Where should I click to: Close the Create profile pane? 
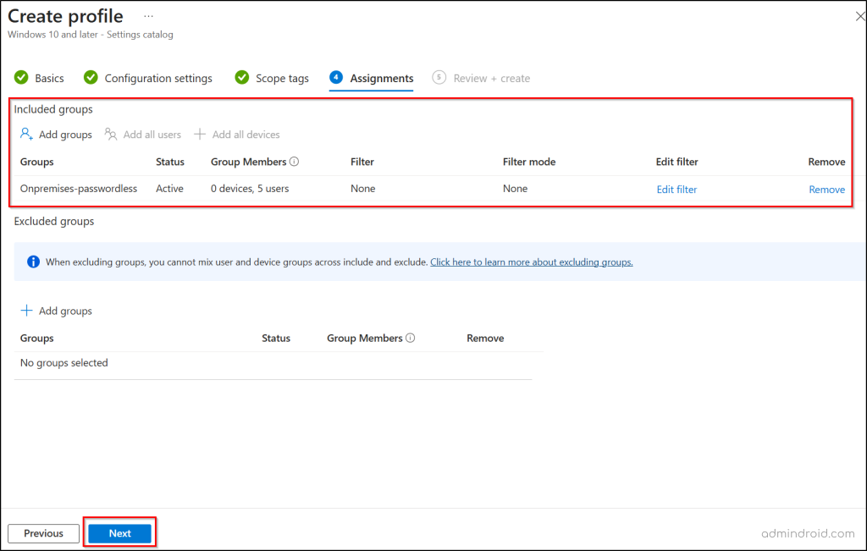tap(860, 16)
